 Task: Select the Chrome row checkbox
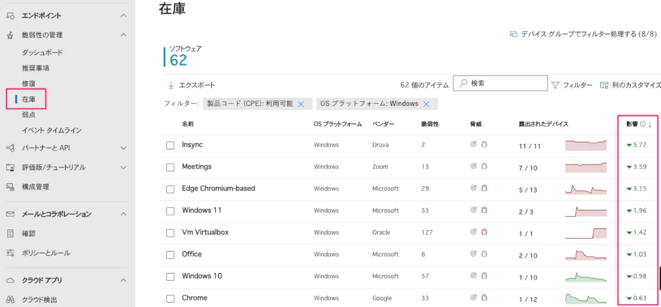(x=170, y=299)
